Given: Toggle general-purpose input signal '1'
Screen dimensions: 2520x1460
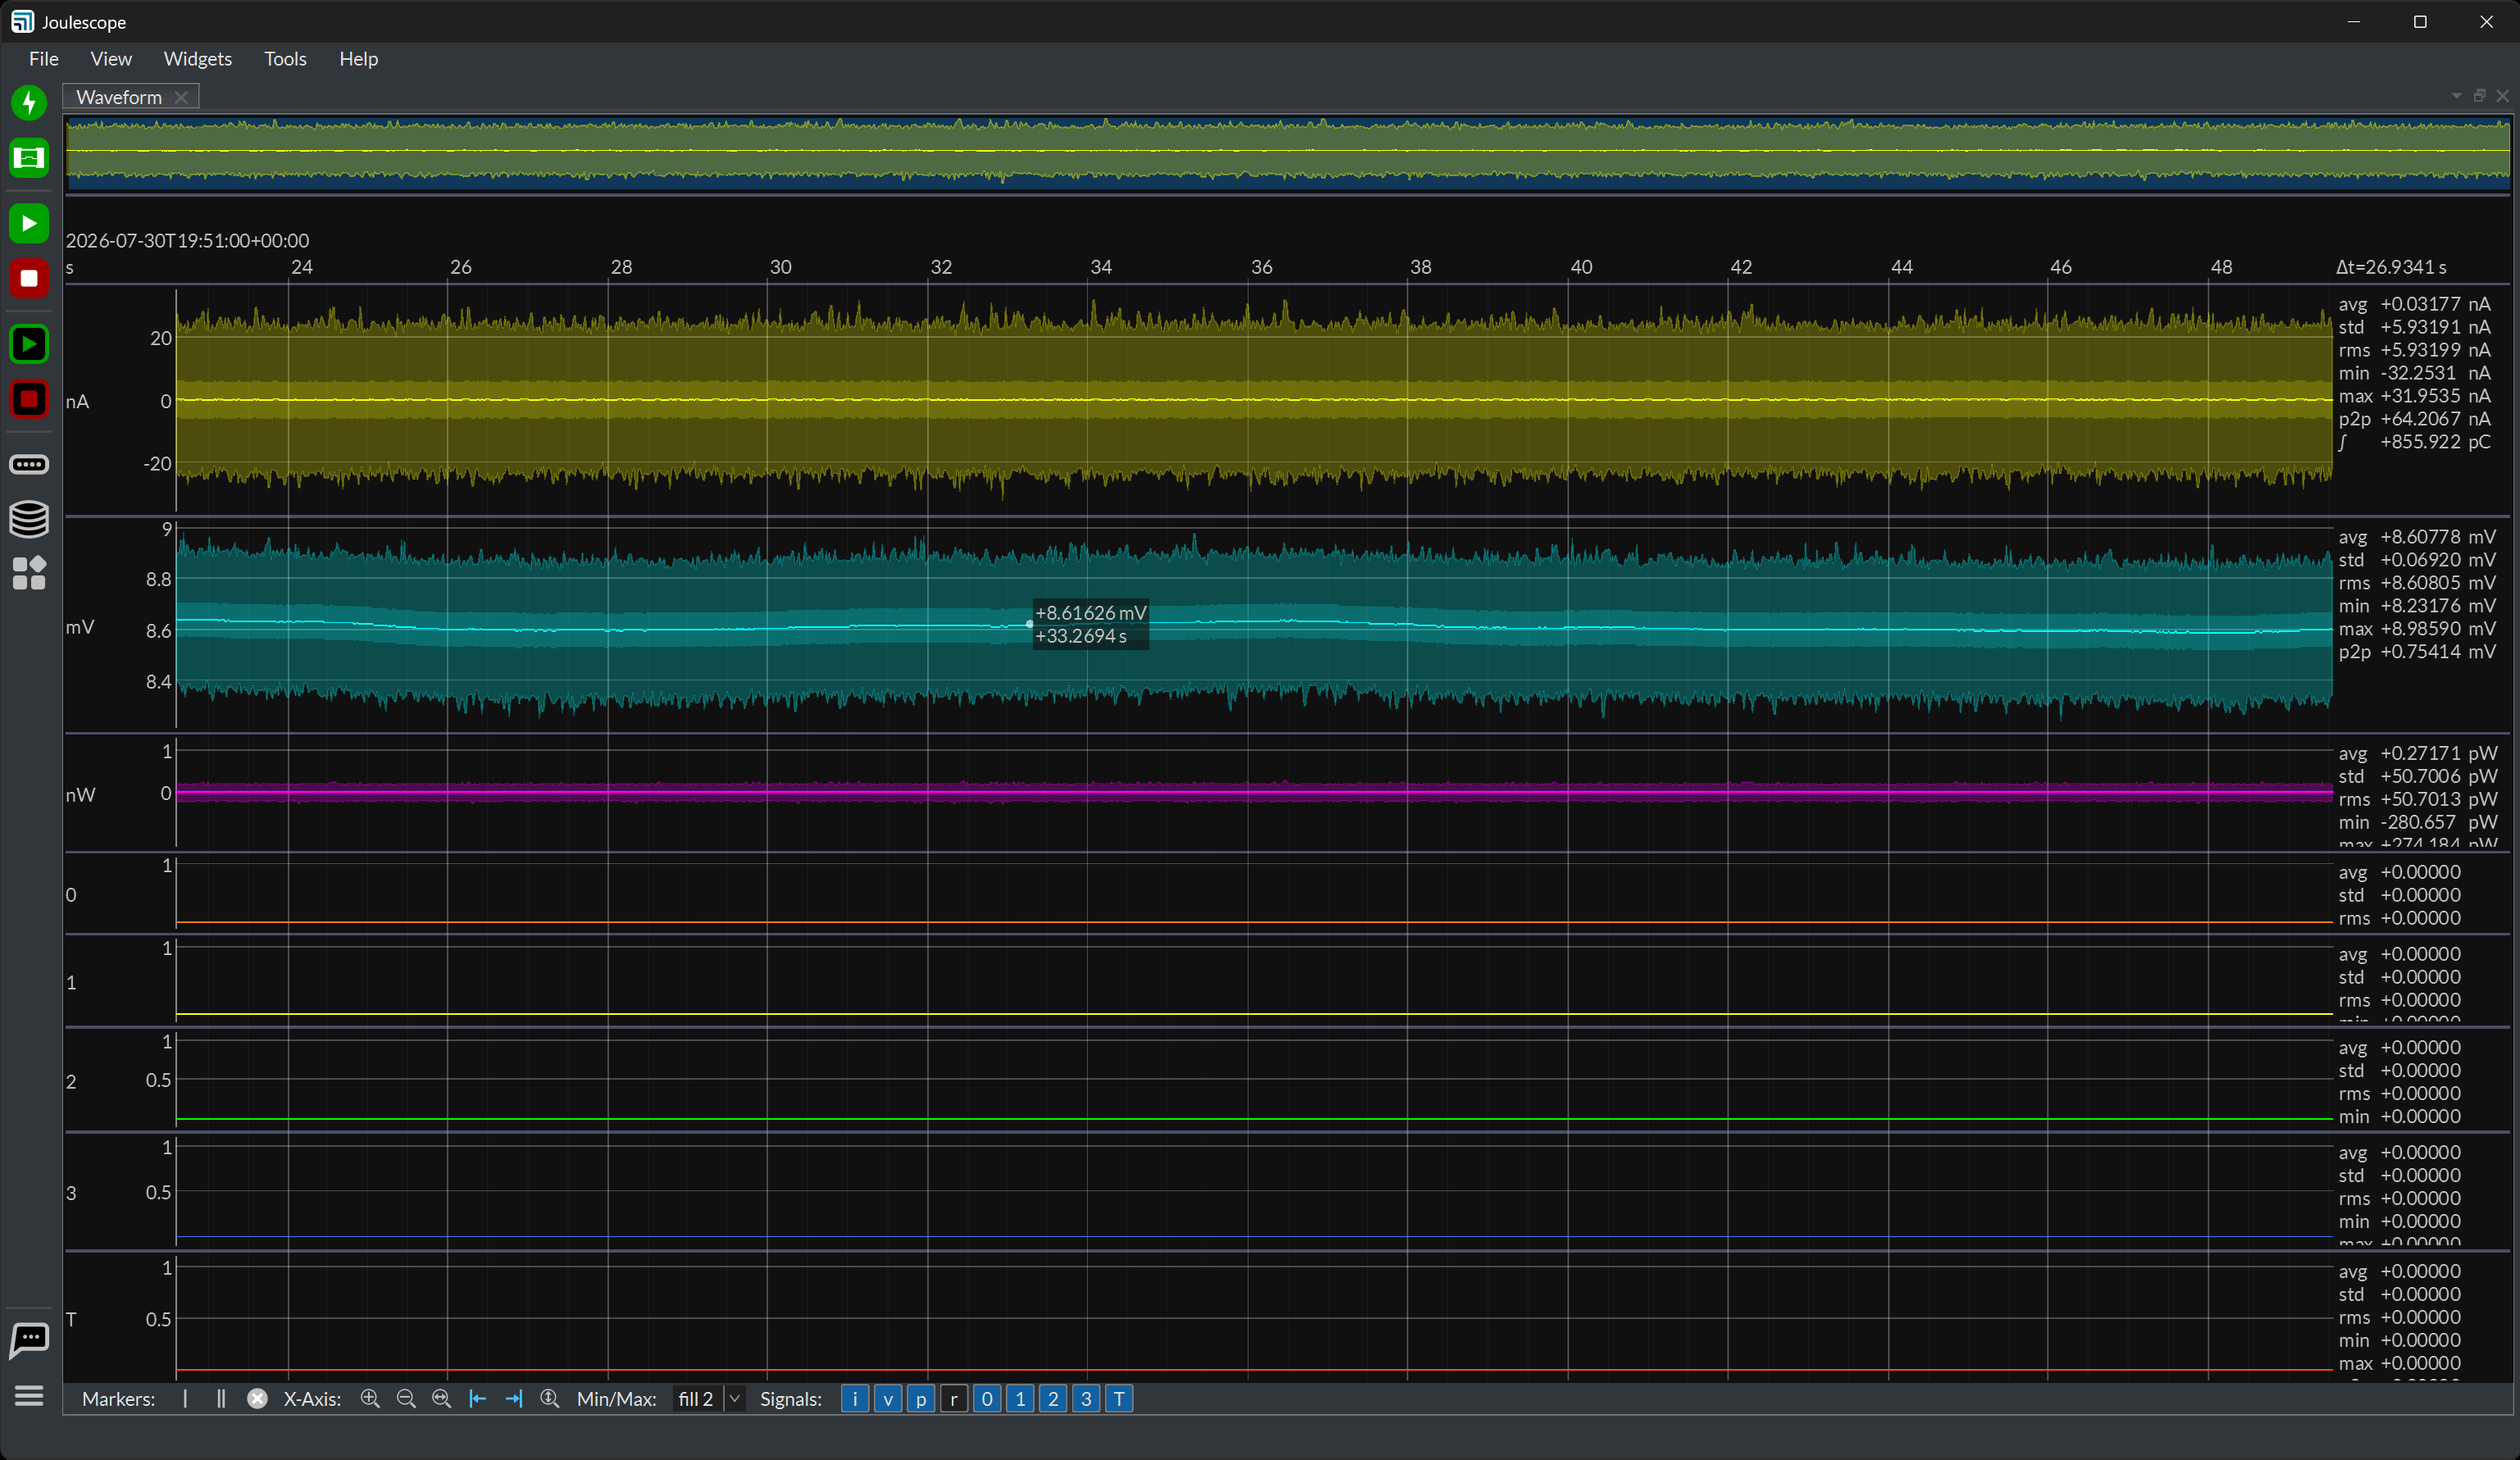Looking at the screenshot, I should click(1020, 1399).
